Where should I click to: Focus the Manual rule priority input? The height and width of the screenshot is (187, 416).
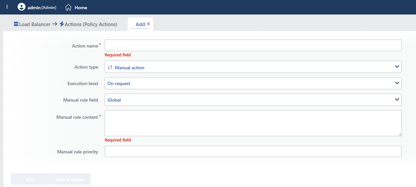tap(253, 152)
